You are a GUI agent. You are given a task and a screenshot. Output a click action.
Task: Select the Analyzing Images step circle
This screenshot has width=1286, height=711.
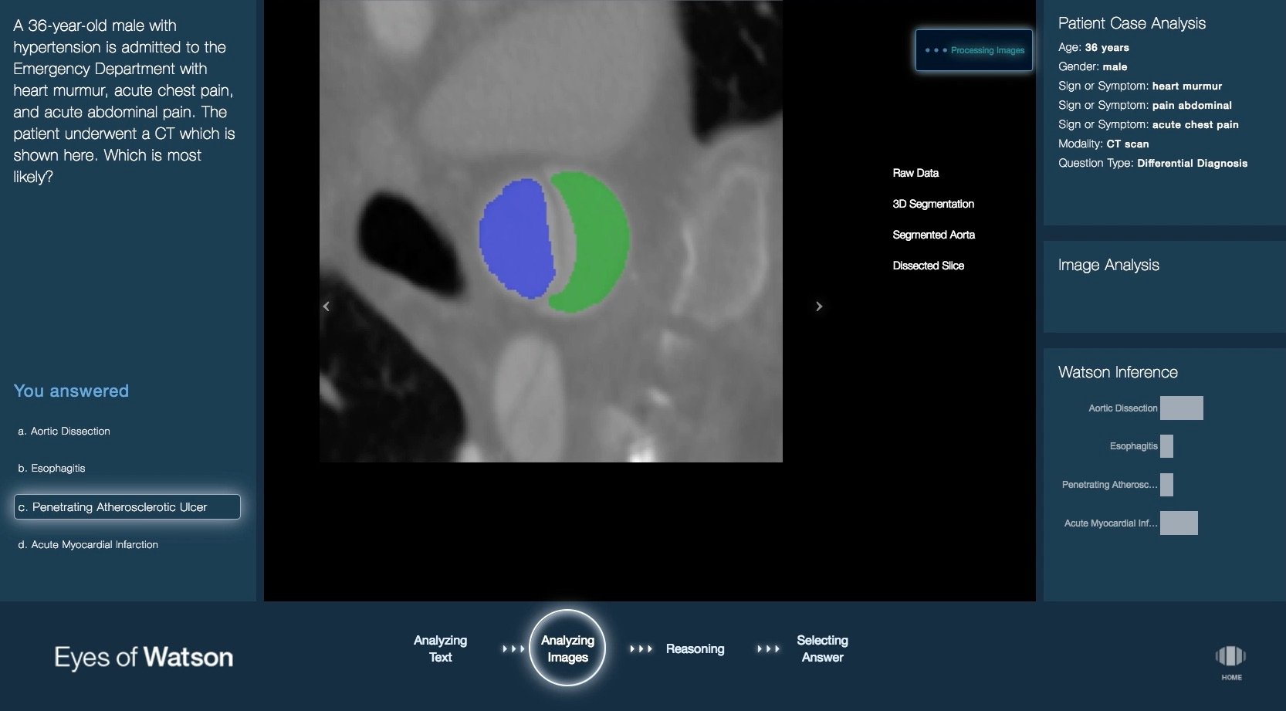click(x=567, y=648)
